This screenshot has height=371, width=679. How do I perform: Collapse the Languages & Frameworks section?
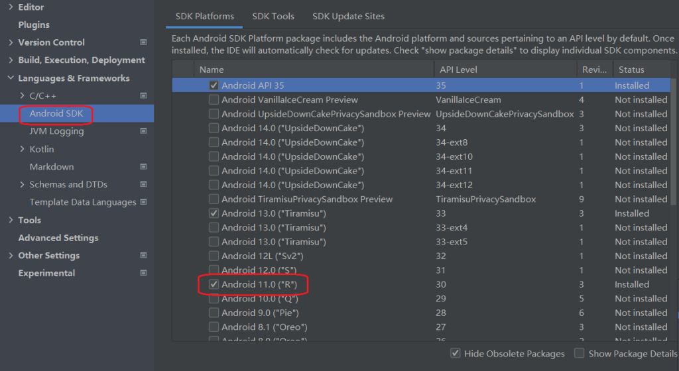coord(11,78)
